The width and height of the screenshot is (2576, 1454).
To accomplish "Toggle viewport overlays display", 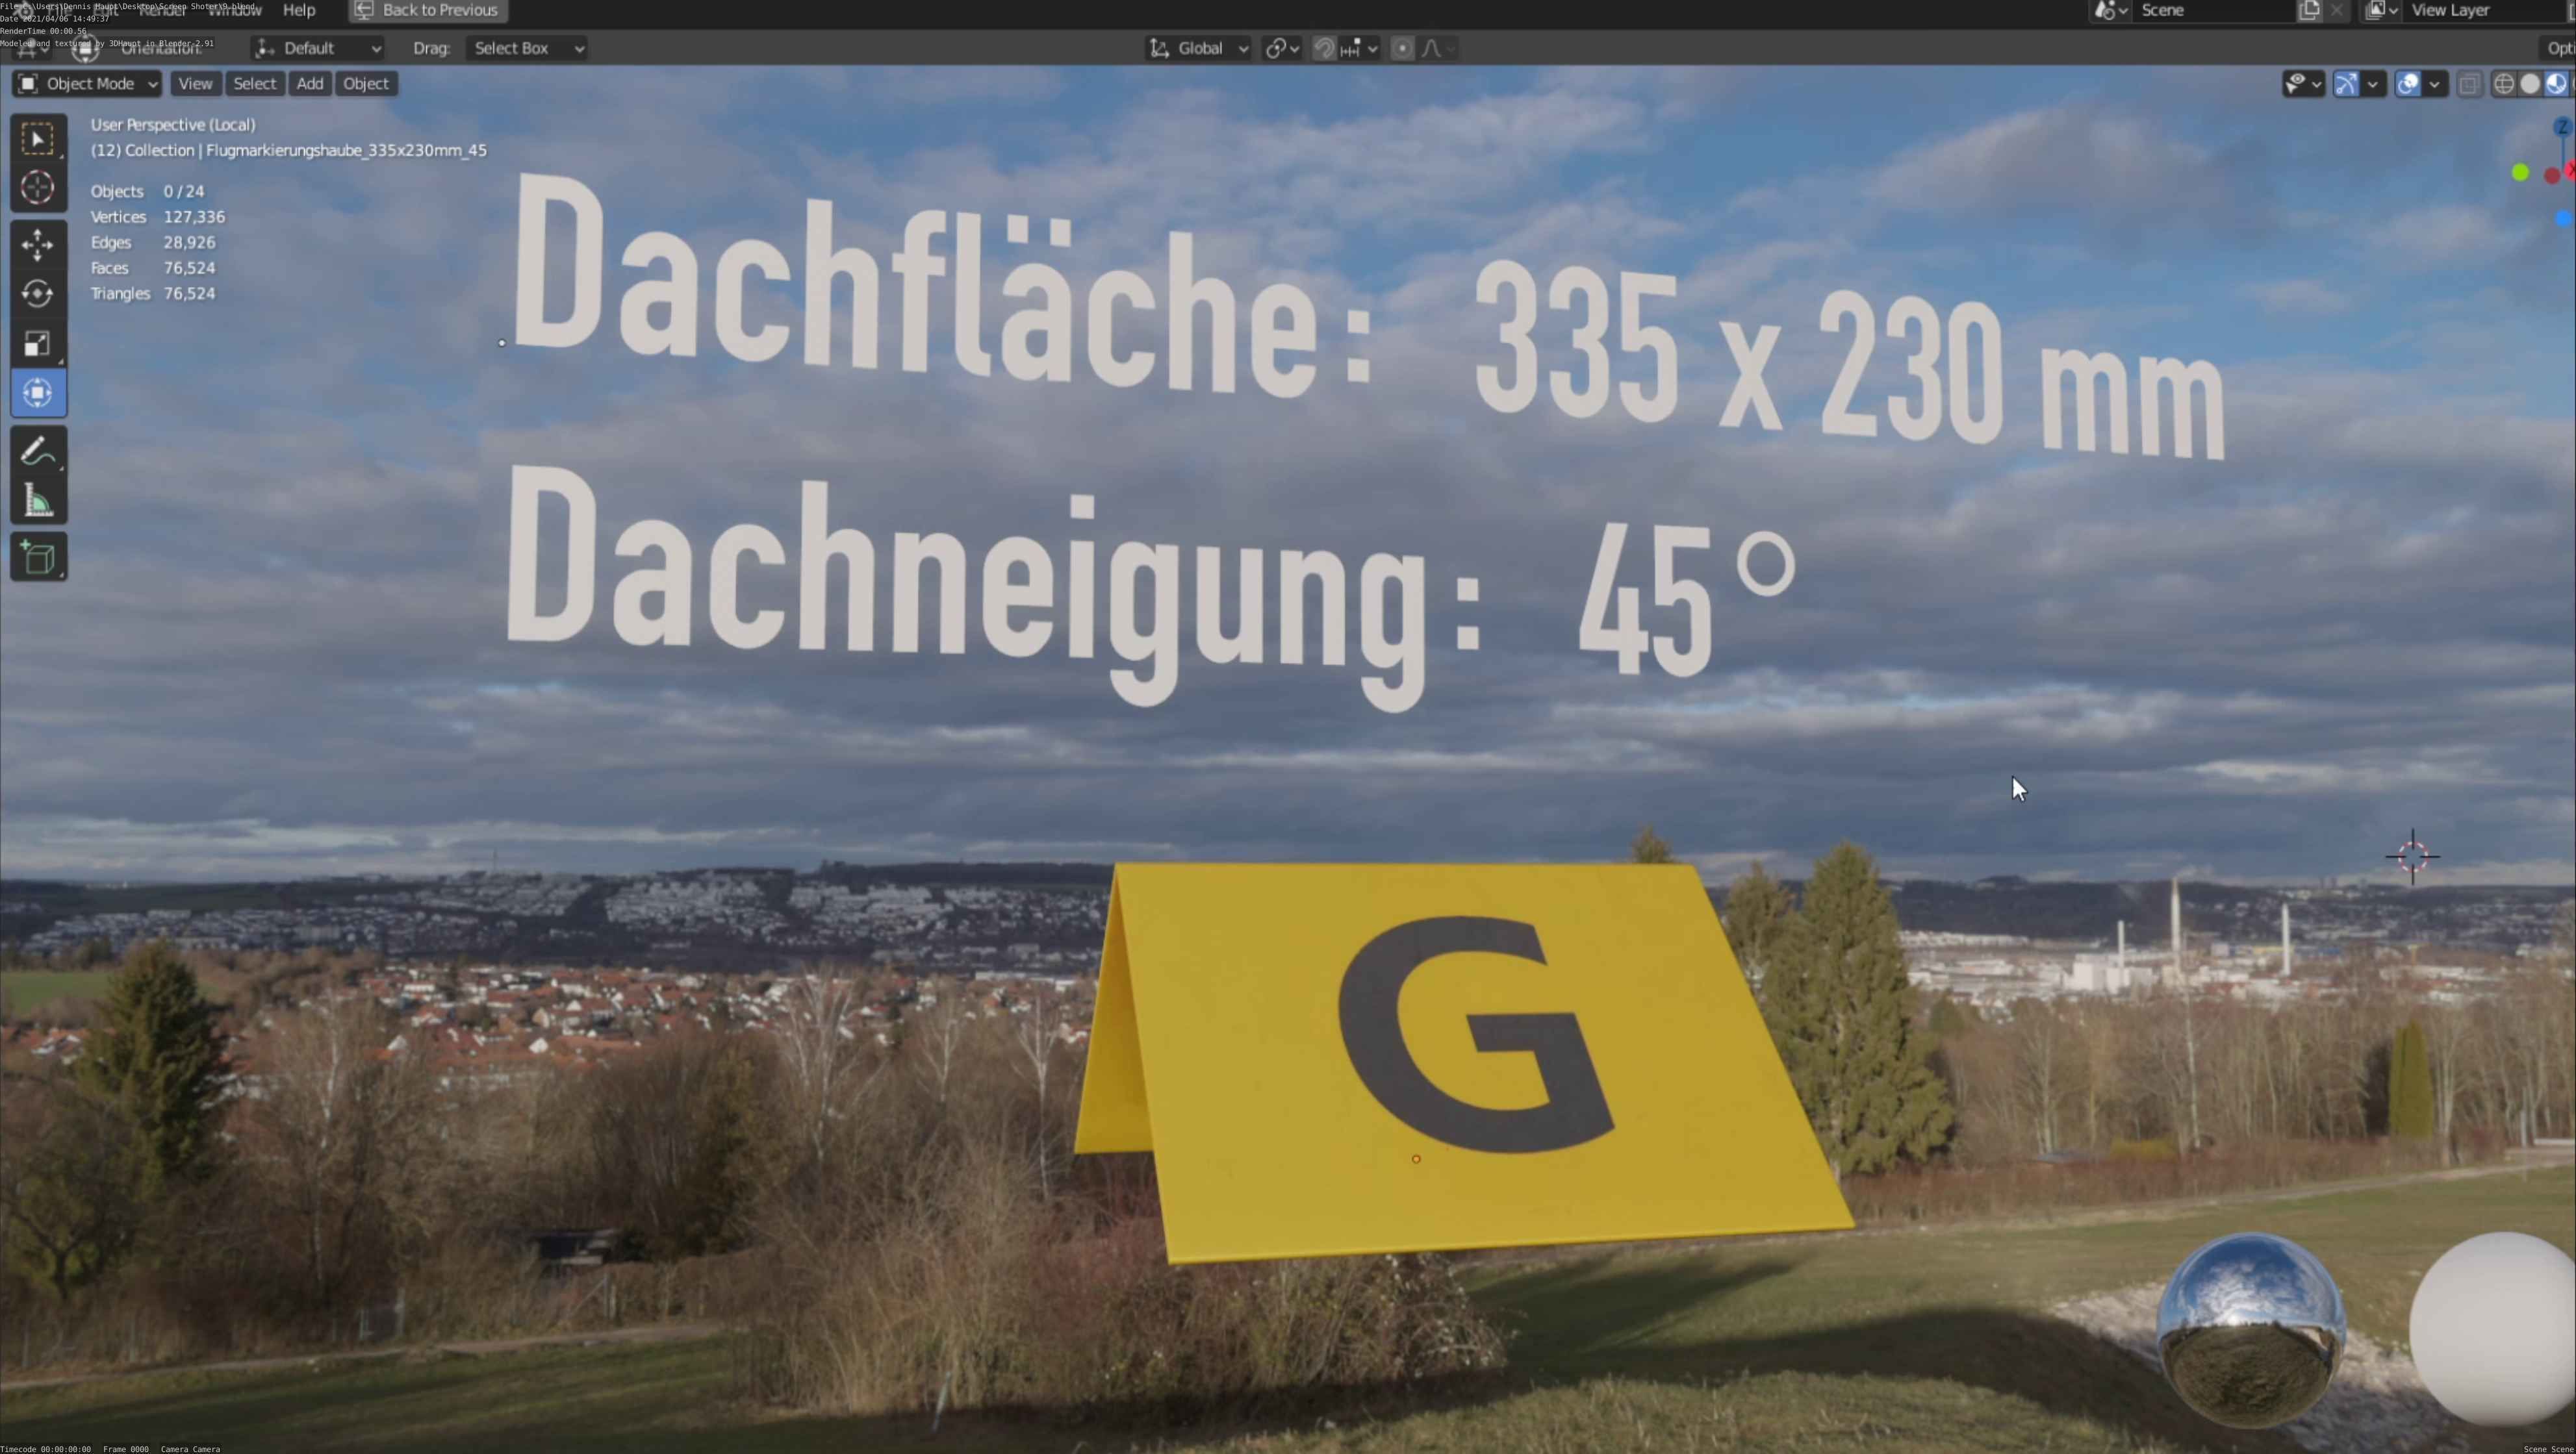I will point(2408,84).
